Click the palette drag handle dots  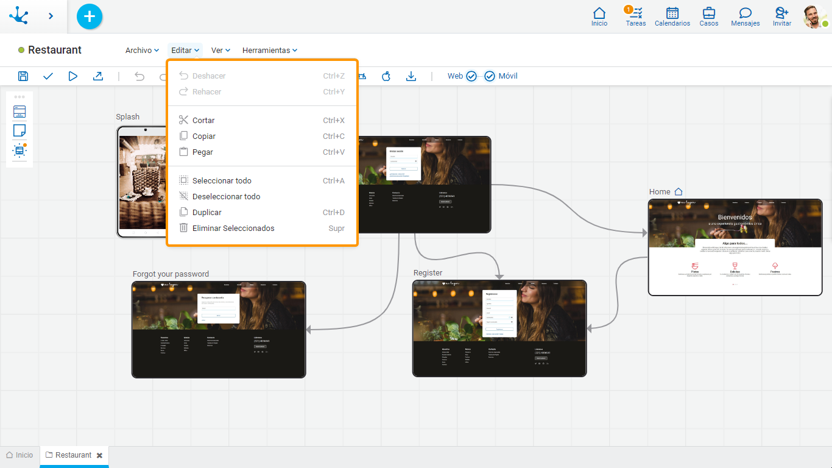click(x=19, y=97)
